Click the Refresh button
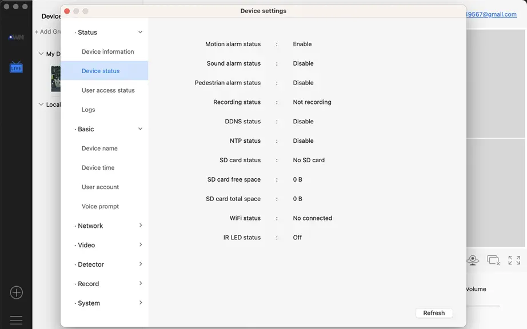This screenshot has height=329, width=527. (x=434, y=313)
